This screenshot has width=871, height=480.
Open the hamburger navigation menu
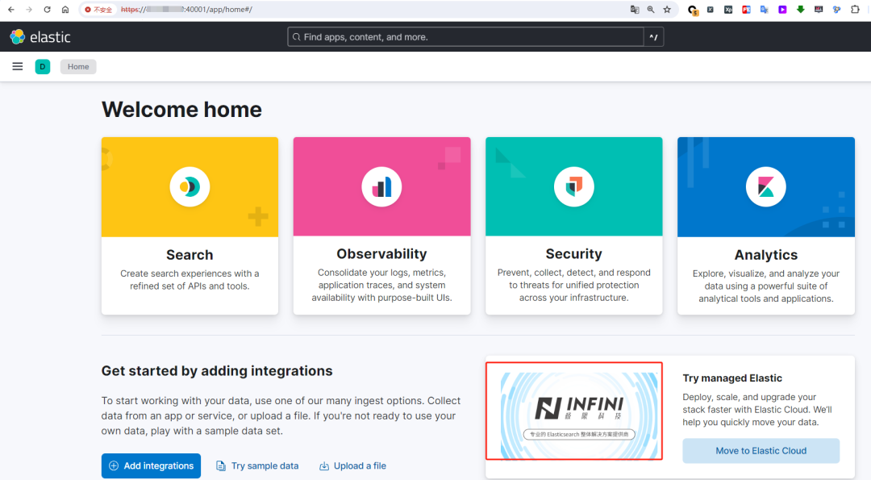[x=18, y=67]
